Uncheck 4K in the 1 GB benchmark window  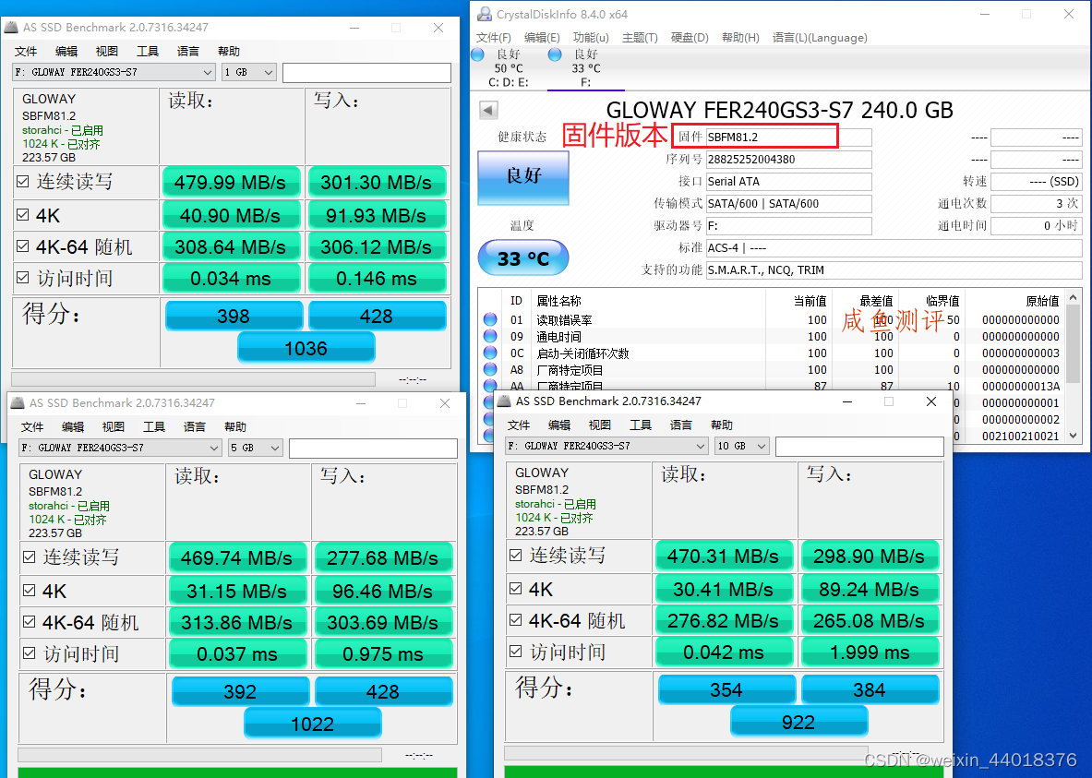[x=23, y=214]
